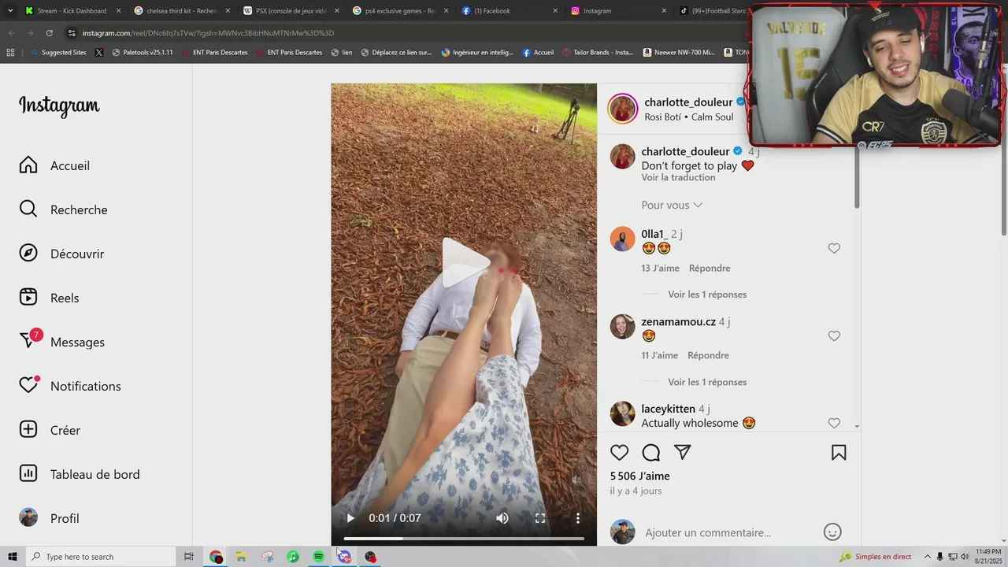Open Task View in the taskbar
1008x567 pixels.
tap(189, 557)
